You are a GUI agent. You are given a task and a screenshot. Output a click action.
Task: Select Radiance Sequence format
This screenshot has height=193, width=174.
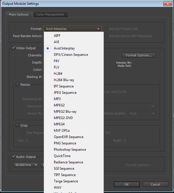click(74, 162)
